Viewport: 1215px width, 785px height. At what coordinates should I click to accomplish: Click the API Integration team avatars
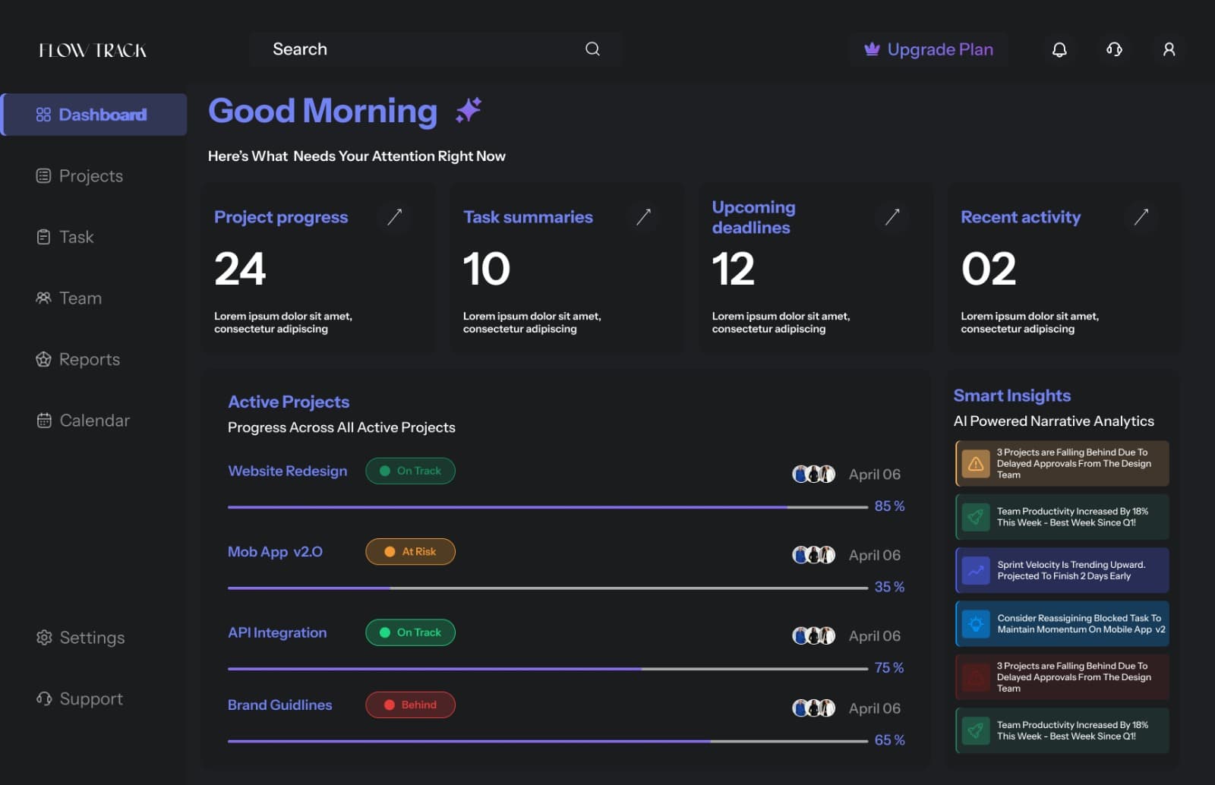(813, 635)
